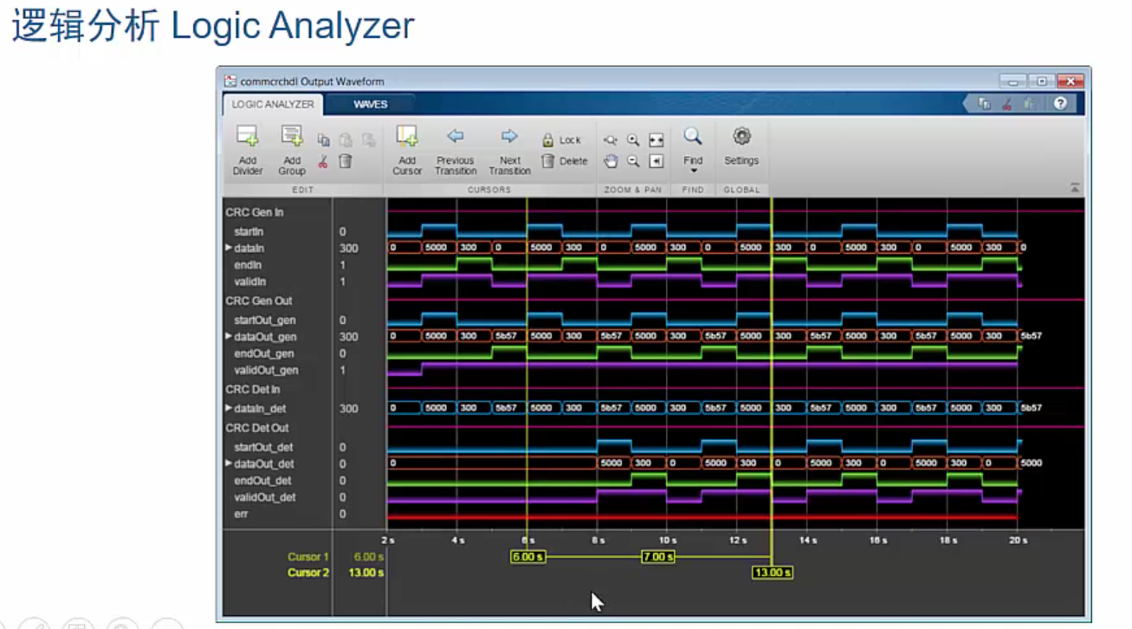
Task: Click the 14 s tick on time axis
Action: 808,540
